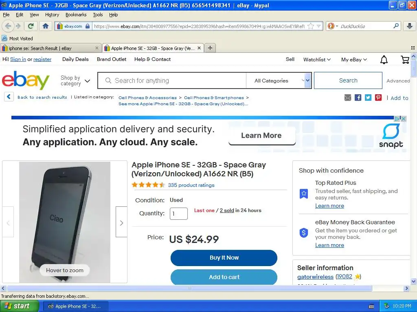The width and height of the screenshot is (417, 312).
Task: Share listing on Facebook icon
Action: coord(358,97)
